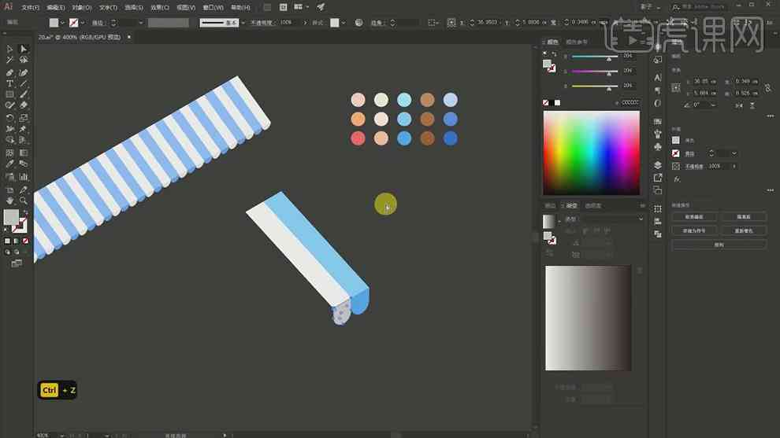Image resolution: width=780 pixels, height=438 pixels.
Task: Open the stroke weight dropdown in control bar
Action: (141, 23)
